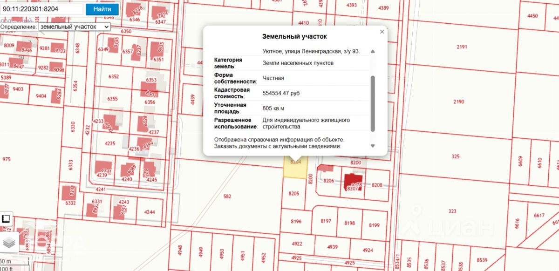Click parcel 6352 on the map

click(113, 76)
